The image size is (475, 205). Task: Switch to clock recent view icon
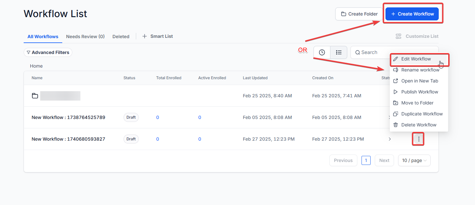(x=322, y=52)
